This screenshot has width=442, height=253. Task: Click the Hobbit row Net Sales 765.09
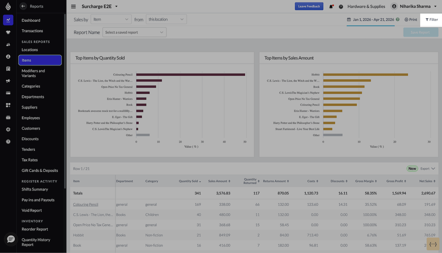429,235
